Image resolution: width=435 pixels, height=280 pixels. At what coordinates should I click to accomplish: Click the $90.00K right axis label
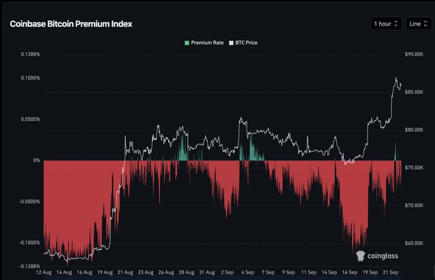(x=414, y=54)
